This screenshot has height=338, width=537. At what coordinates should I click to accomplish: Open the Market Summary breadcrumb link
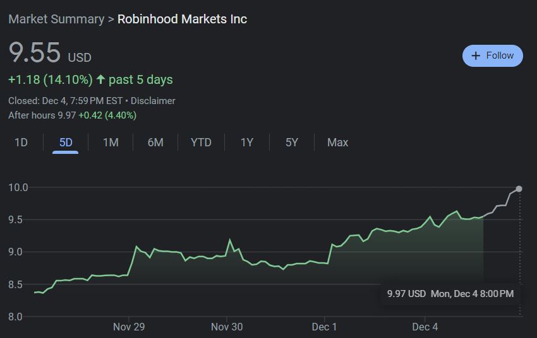click(56, 19)
